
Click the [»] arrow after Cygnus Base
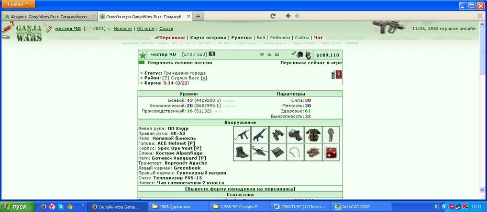pos(204,78)
